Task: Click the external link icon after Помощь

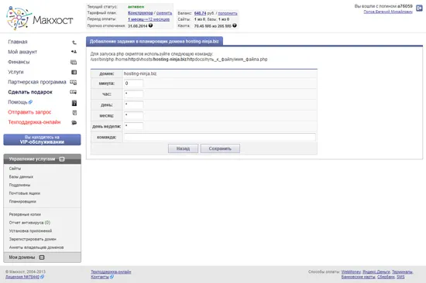Action: pyautogui.click(x=30, y=102)
